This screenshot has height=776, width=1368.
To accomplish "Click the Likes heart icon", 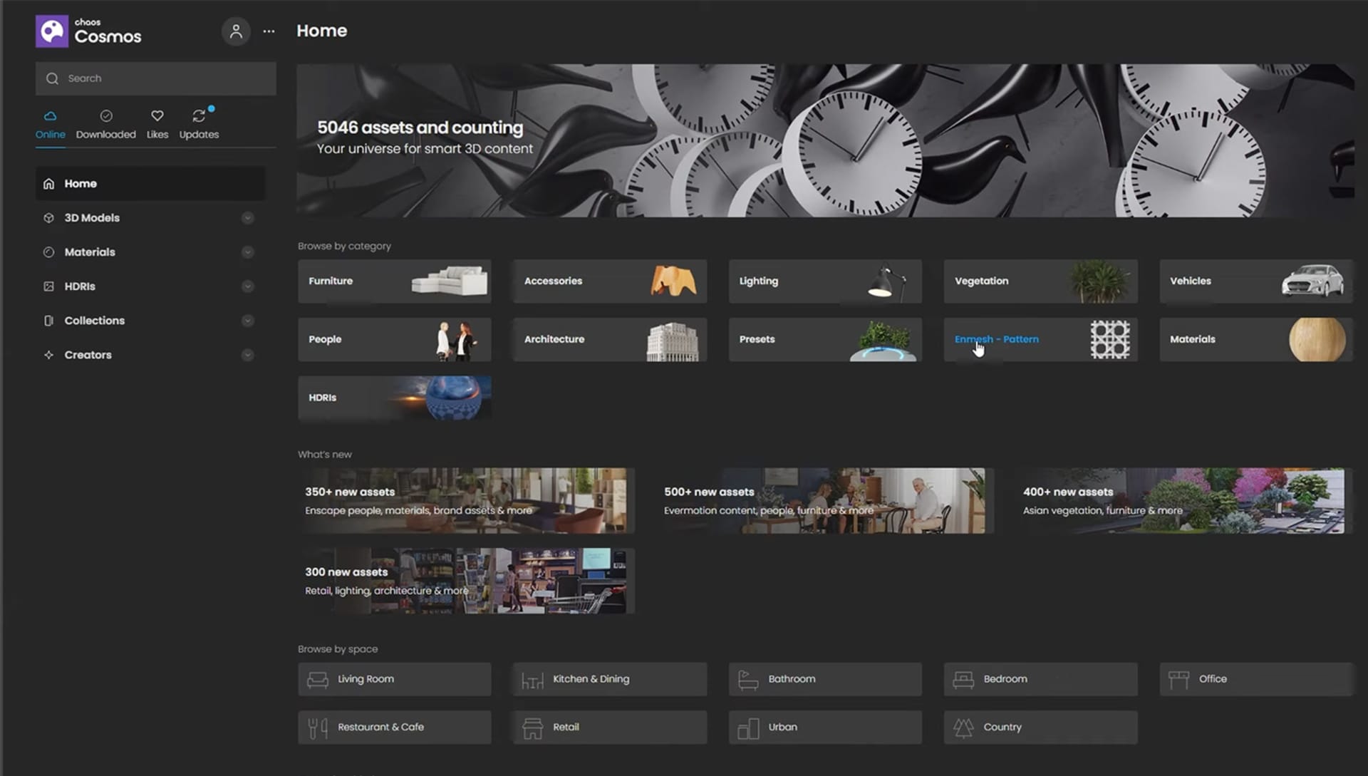I will click(x=157, y=115).
